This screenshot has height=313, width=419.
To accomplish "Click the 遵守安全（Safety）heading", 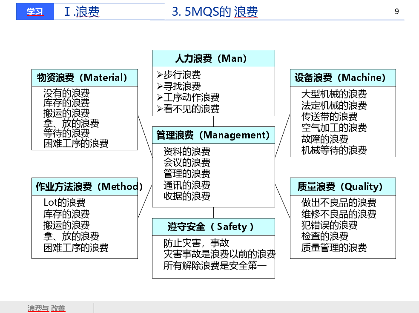I will [213, 227].
